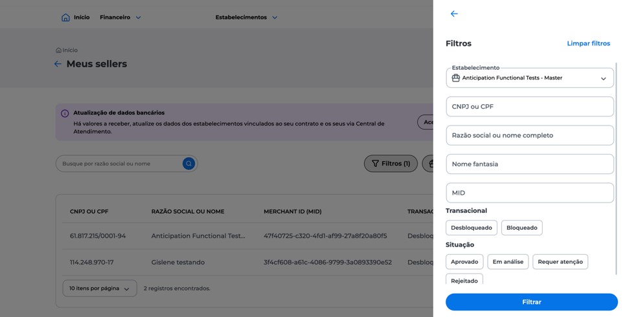Viewport: 638px width, 317px height.
Task: Toggle the Bloqueado transactional filter
Action: (521, 228)
